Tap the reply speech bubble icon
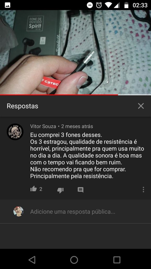The width and height of the screenshot is (151, 269). (x=80, y=190)
